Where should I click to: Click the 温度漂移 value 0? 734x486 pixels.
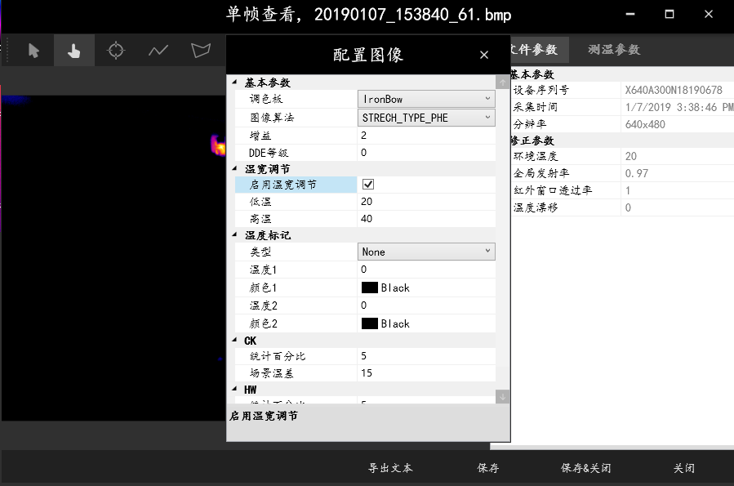tap(628, 207)
